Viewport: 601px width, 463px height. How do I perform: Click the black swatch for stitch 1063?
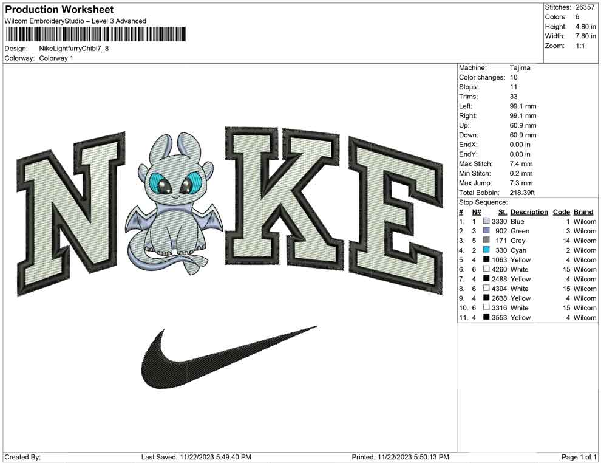(x=486, y=259)
